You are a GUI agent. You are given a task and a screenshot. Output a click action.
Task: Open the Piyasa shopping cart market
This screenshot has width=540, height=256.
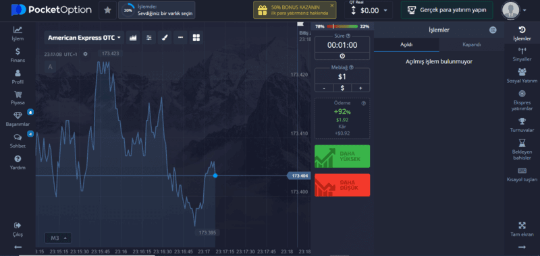[x=18, y=98]
